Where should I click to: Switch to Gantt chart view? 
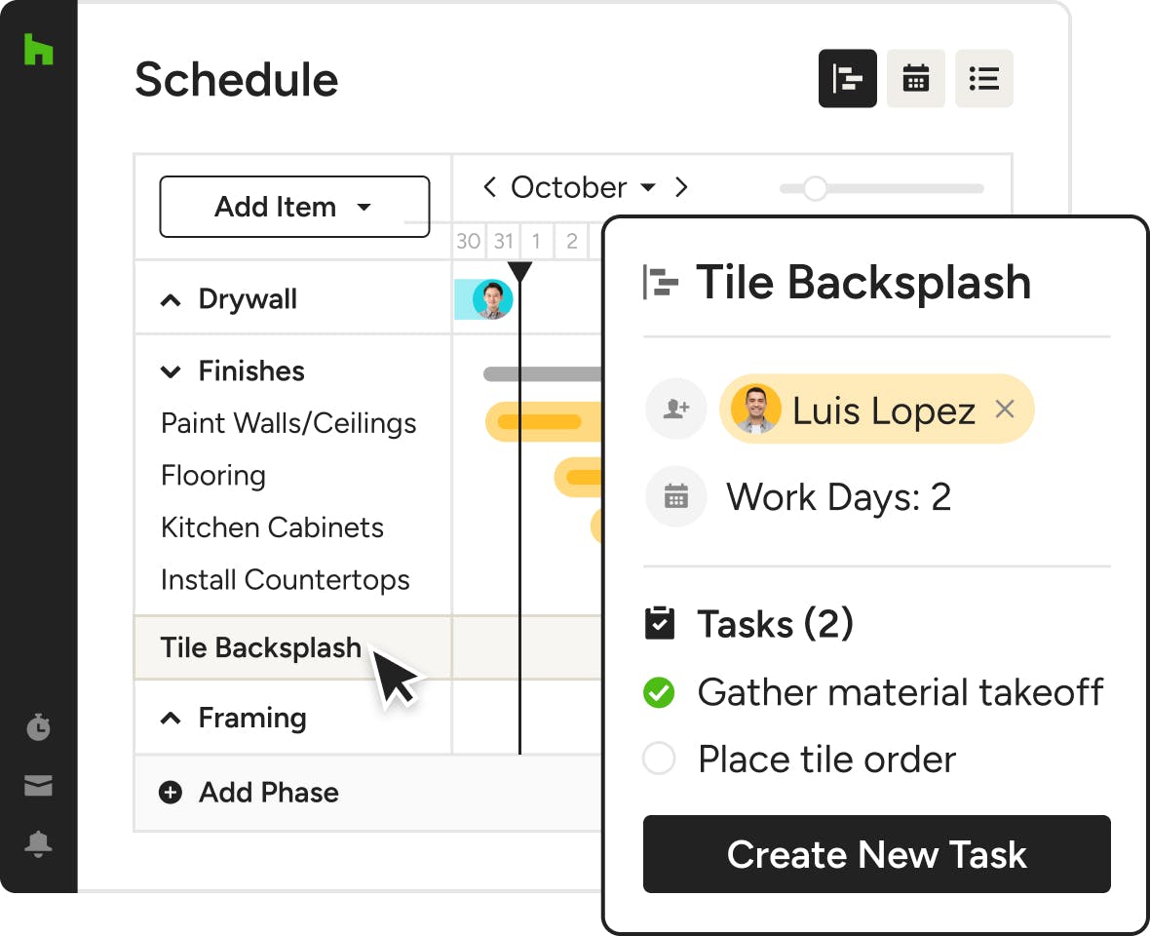pos(847,79)
